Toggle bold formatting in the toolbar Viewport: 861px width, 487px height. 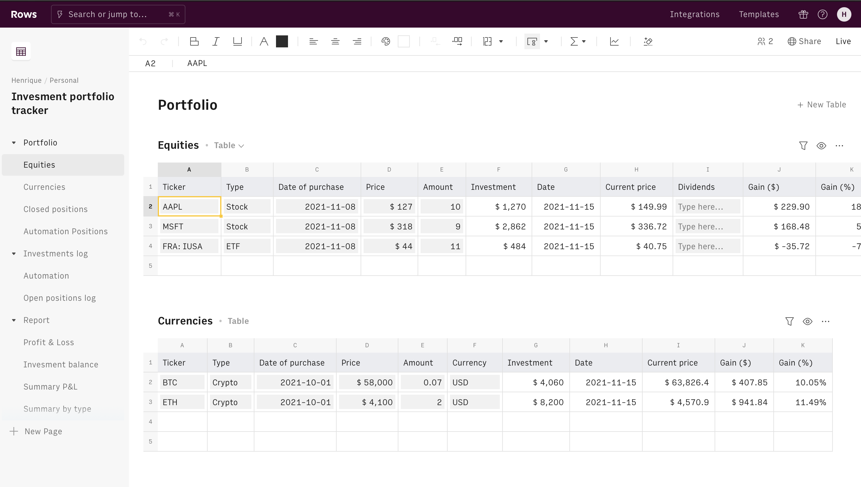(194, 41)
